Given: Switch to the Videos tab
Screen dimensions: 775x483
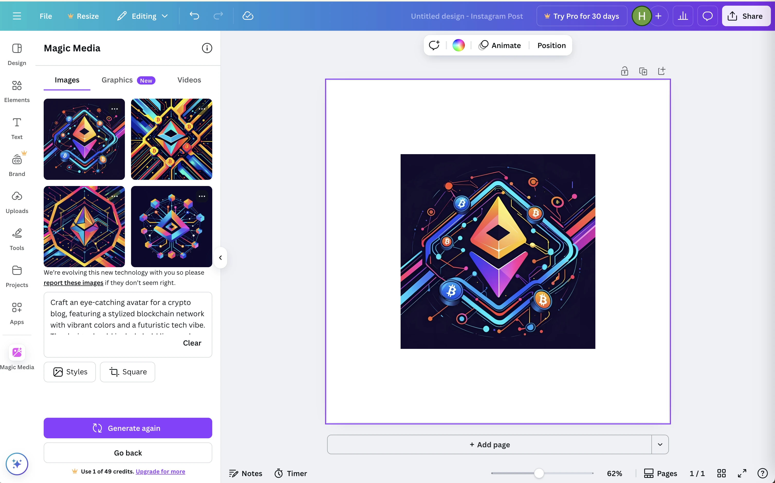Looking at the screenshot, I should pyautogui.click(x=189, y=80).
